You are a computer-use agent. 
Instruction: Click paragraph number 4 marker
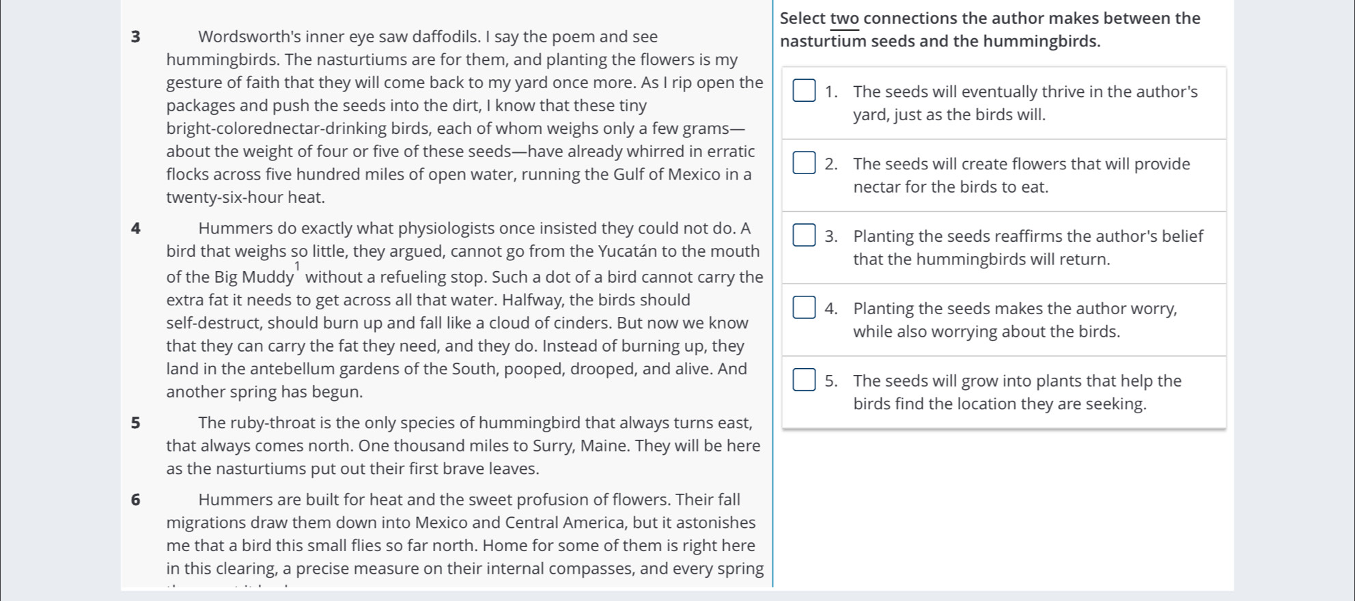click(135, 228)
